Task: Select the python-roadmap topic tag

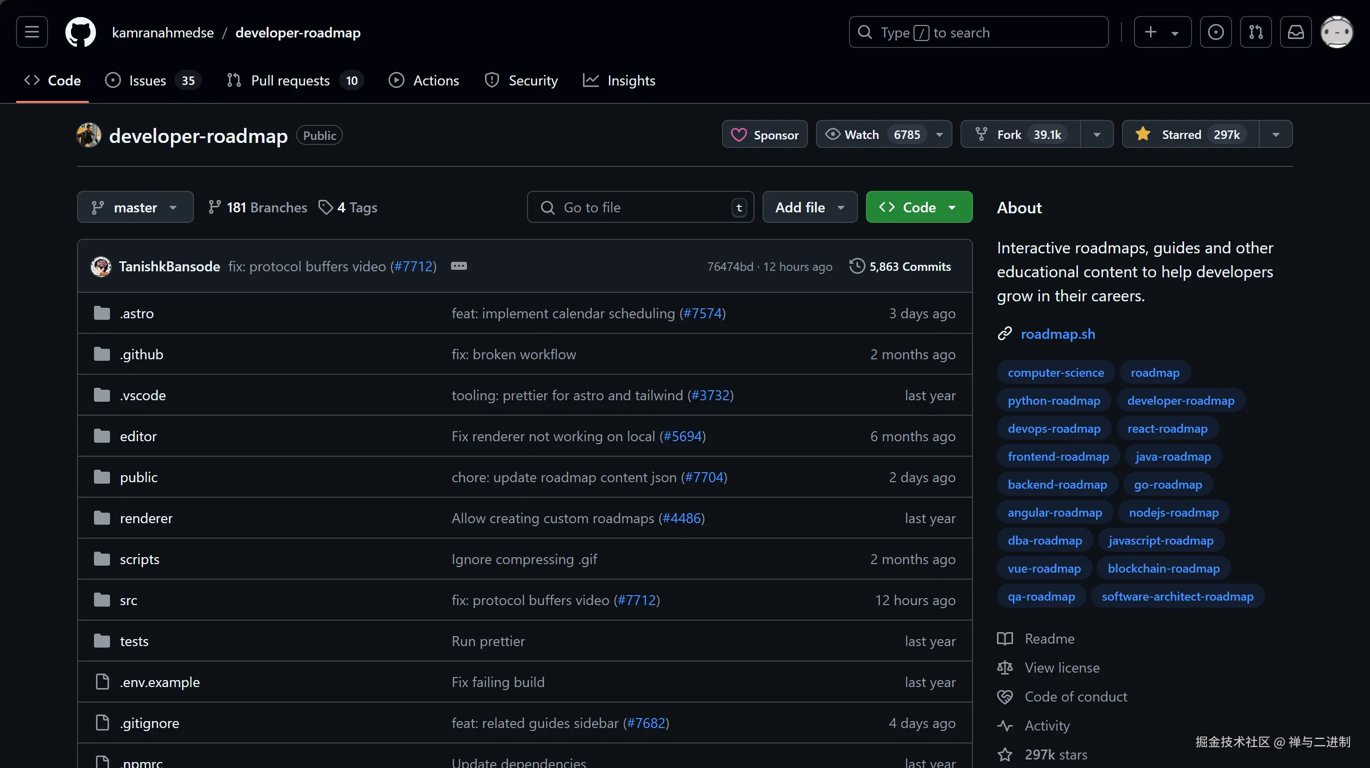Action: click(1053, 400)
